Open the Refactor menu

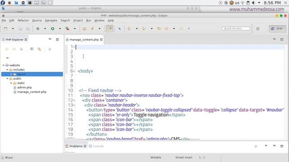pos(23,20)
